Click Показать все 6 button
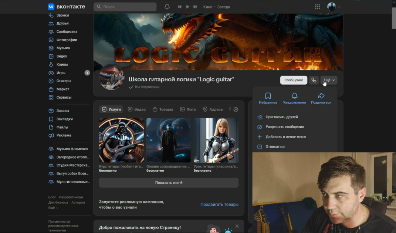 [169, 183]
